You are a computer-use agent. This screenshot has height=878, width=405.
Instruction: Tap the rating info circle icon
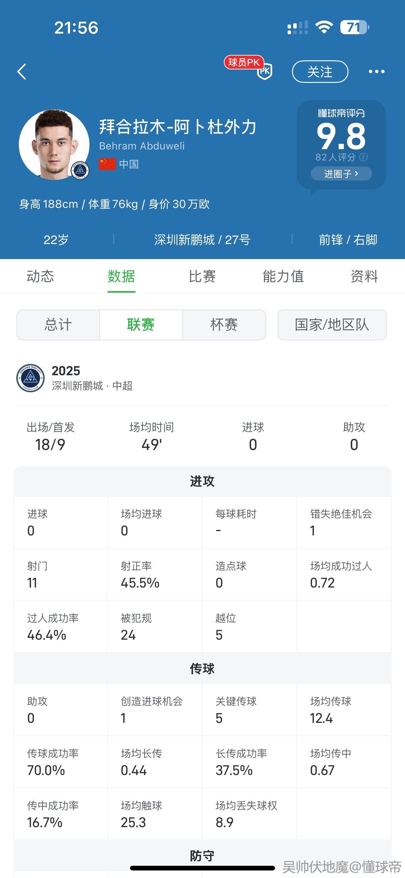point(364,157)
